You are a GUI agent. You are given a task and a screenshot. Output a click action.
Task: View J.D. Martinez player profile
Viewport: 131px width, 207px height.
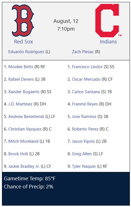(20, 104)
